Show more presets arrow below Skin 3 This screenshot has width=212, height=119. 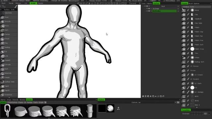tap(197, 107)
